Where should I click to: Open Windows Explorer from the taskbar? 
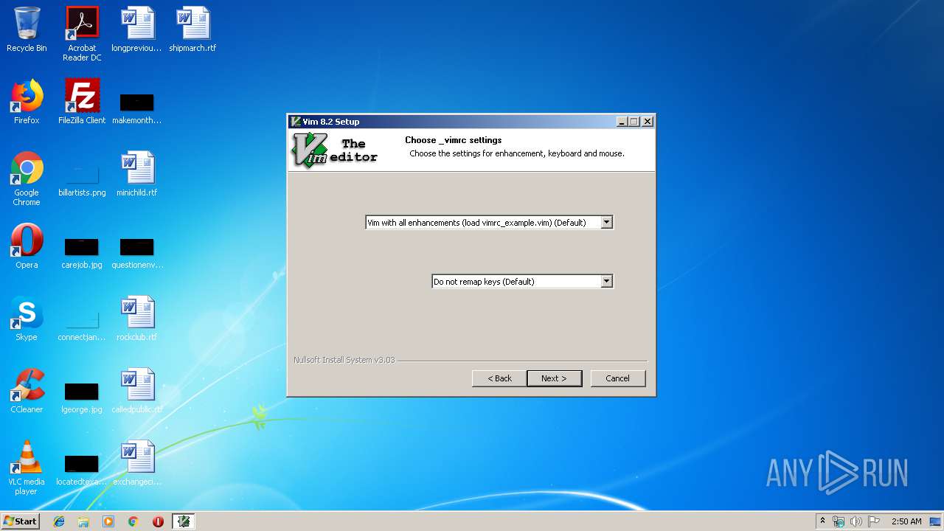[x=83, y=521]
